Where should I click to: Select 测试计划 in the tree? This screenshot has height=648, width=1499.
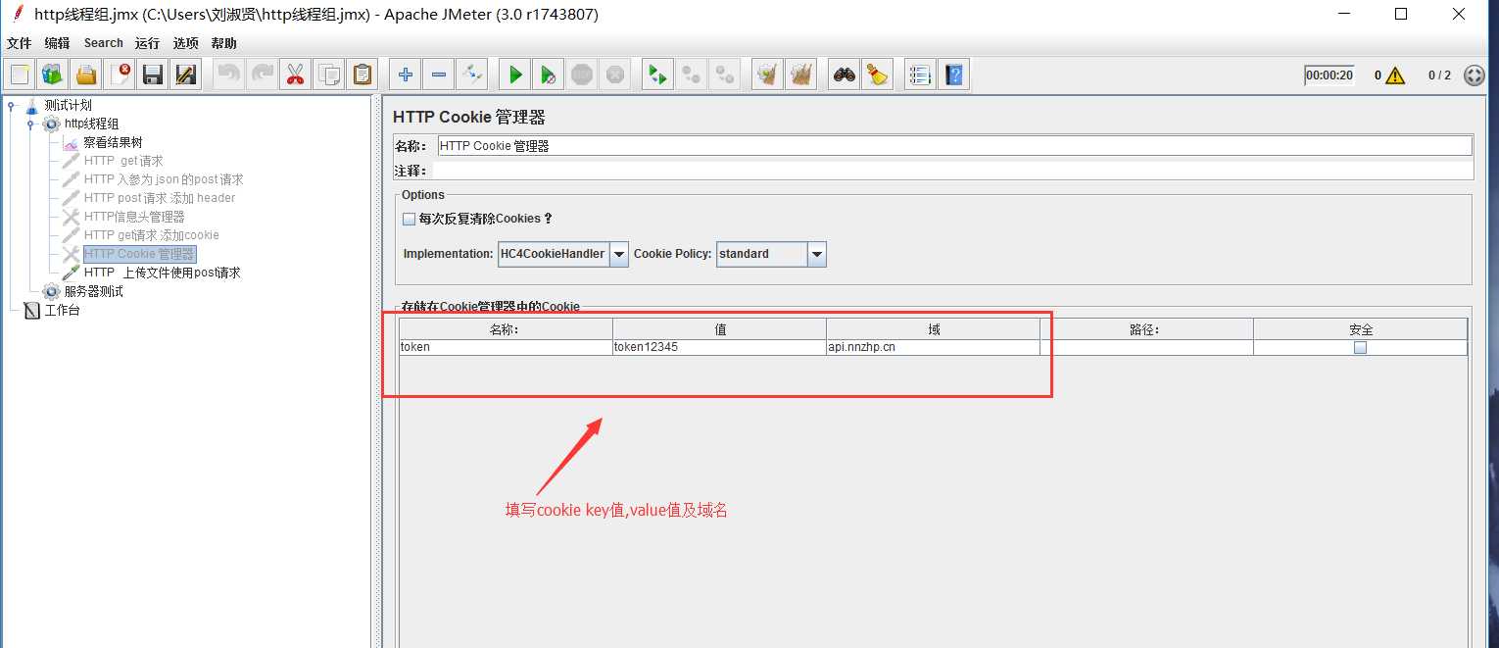tap(68, 105)
